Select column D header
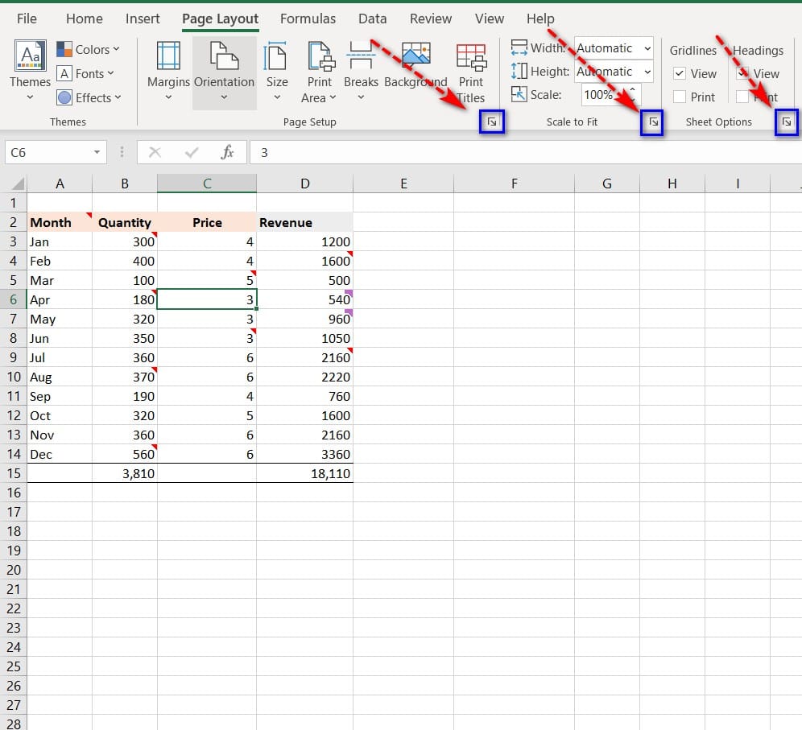This screenshot has height=730, width=802. (x=305, y=184)
